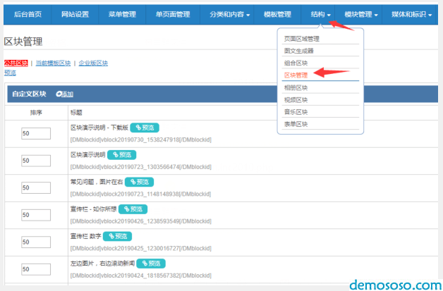The image size is (443, 291).
Task: Open 单页面管理 in the navigation bar
Action: pyautogui.click(x=173, y=14)
